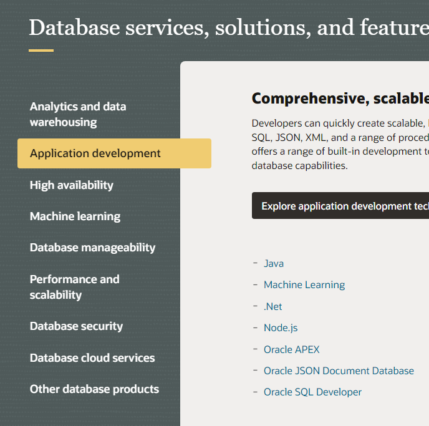Click the Comprehensive, scalable heading text
429x426 pixels.
pos(340,99)
